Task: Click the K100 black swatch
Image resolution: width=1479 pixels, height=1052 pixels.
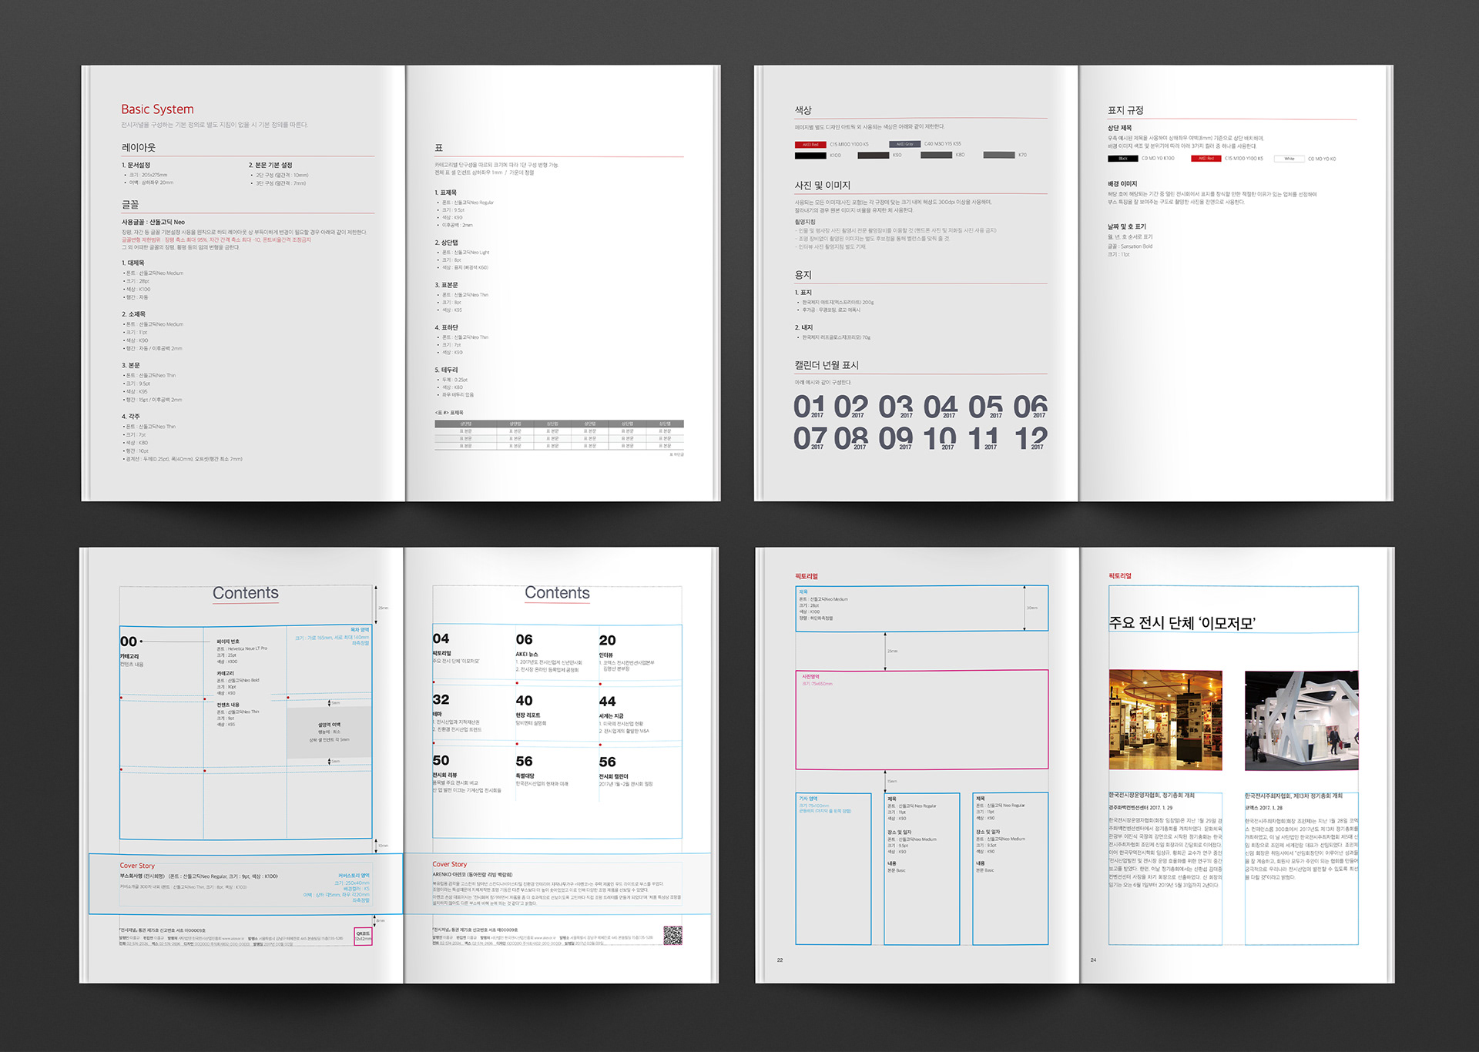Action: 810,156
